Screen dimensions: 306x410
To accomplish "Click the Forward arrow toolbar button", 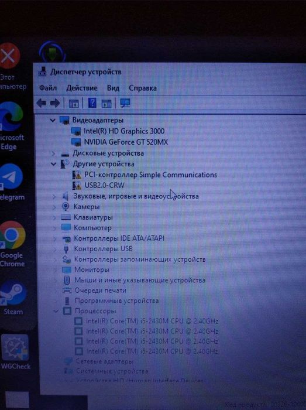I will click(55, 103).
